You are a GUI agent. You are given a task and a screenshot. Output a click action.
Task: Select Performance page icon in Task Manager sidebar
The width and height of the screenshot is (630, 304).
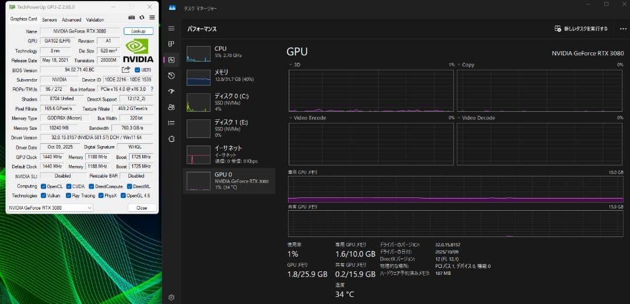tap(171, 60)
